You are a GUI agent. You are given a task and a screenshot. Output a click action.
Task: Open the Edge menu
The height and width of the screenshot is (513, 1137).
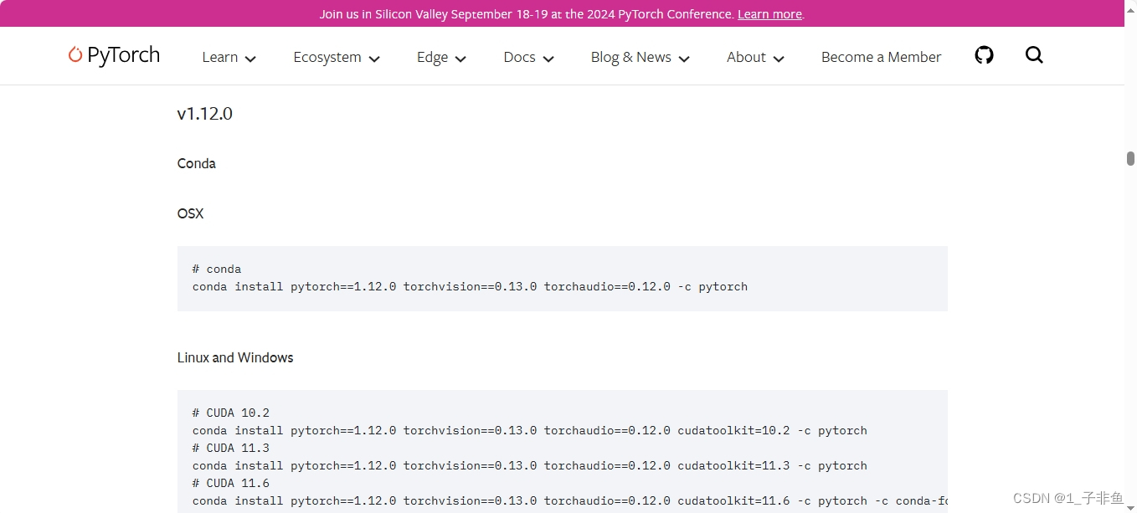[x=431, y=57]
